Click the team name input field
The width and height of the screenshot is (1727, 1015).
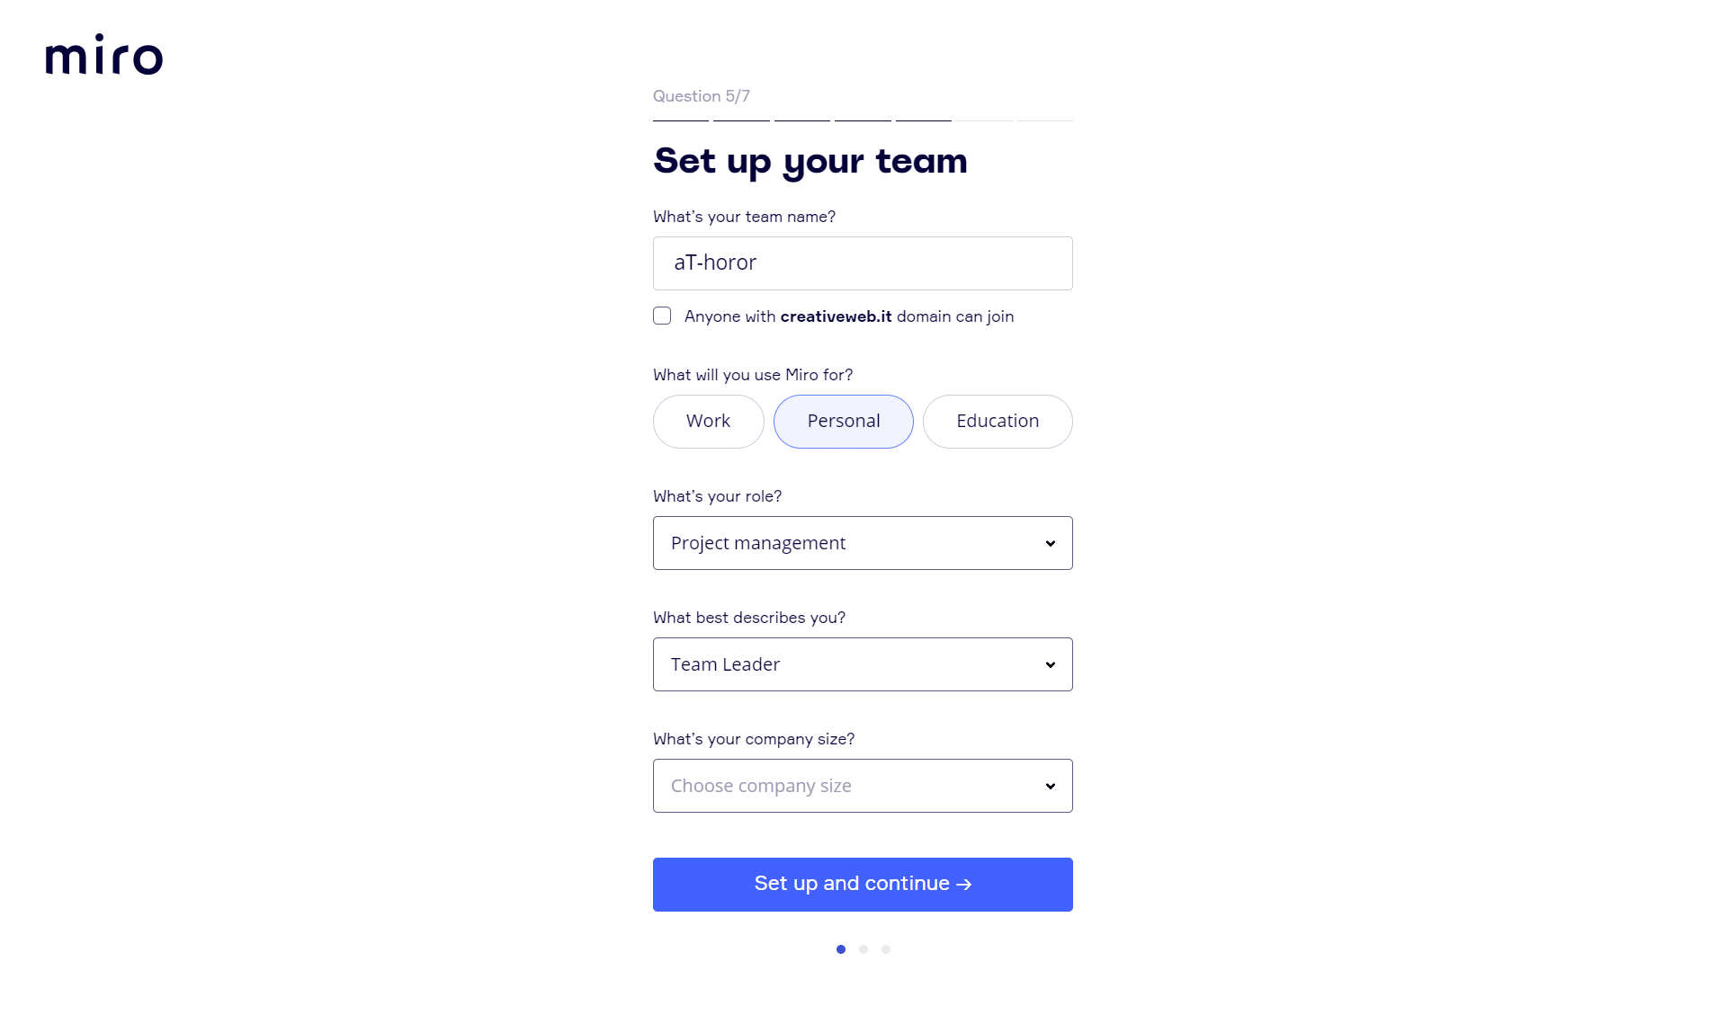pos(863,263)
